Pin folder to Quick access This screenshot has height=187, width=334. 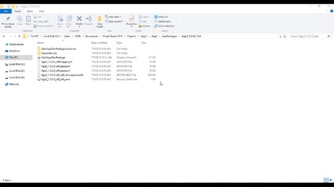8,22
